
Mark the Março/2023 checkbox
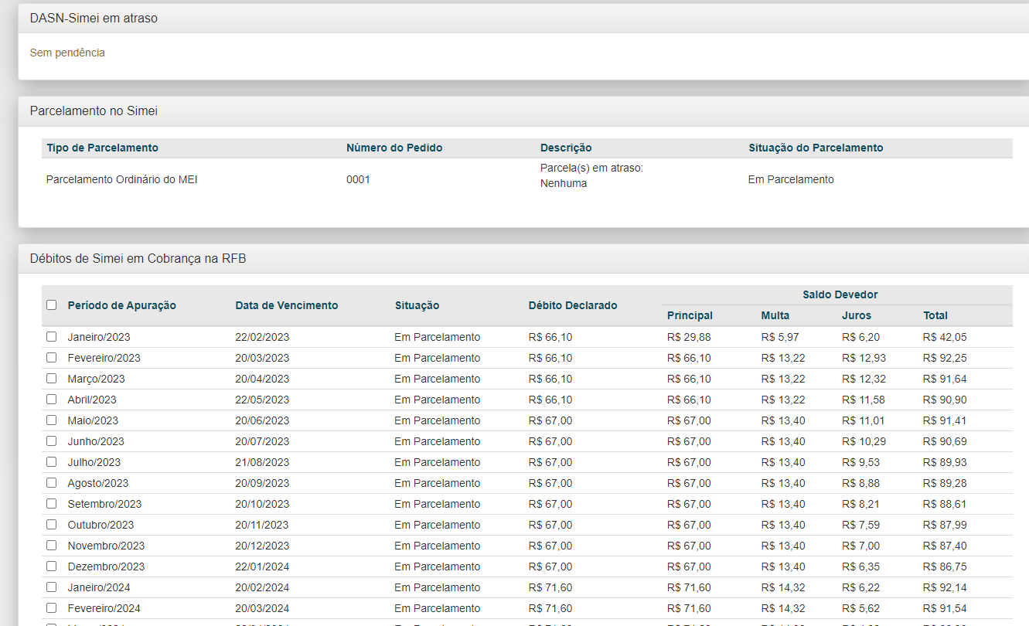click(51, 379)
